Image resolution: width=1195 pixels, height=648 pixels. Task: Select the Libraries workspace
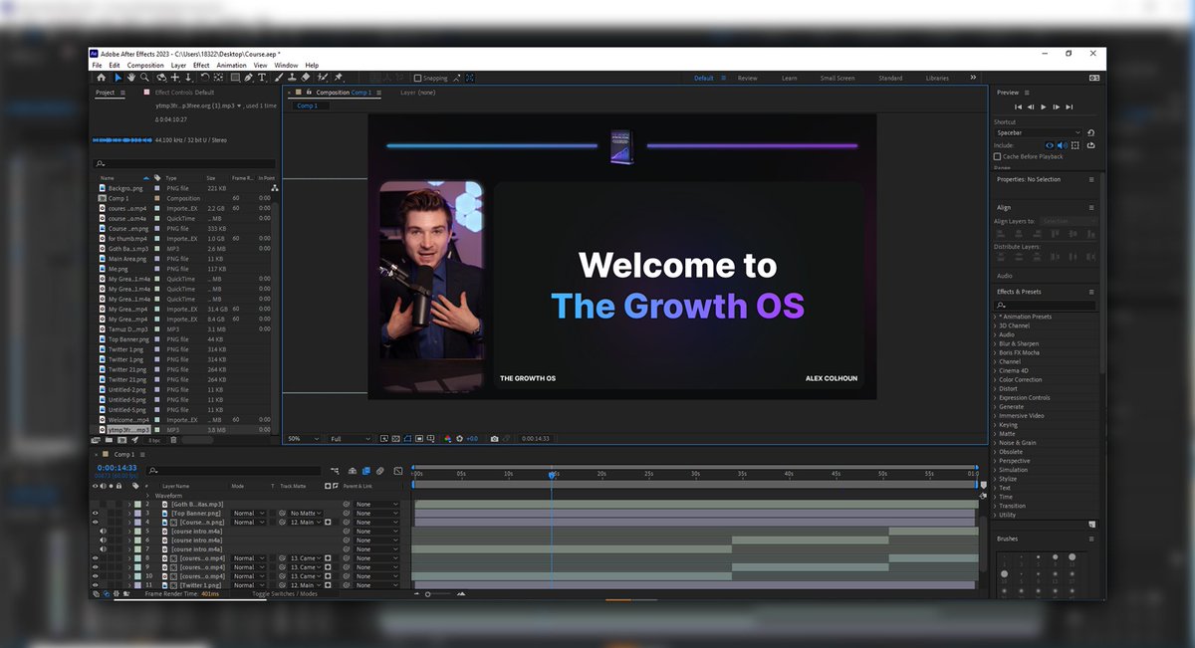(x=937, y=78)
